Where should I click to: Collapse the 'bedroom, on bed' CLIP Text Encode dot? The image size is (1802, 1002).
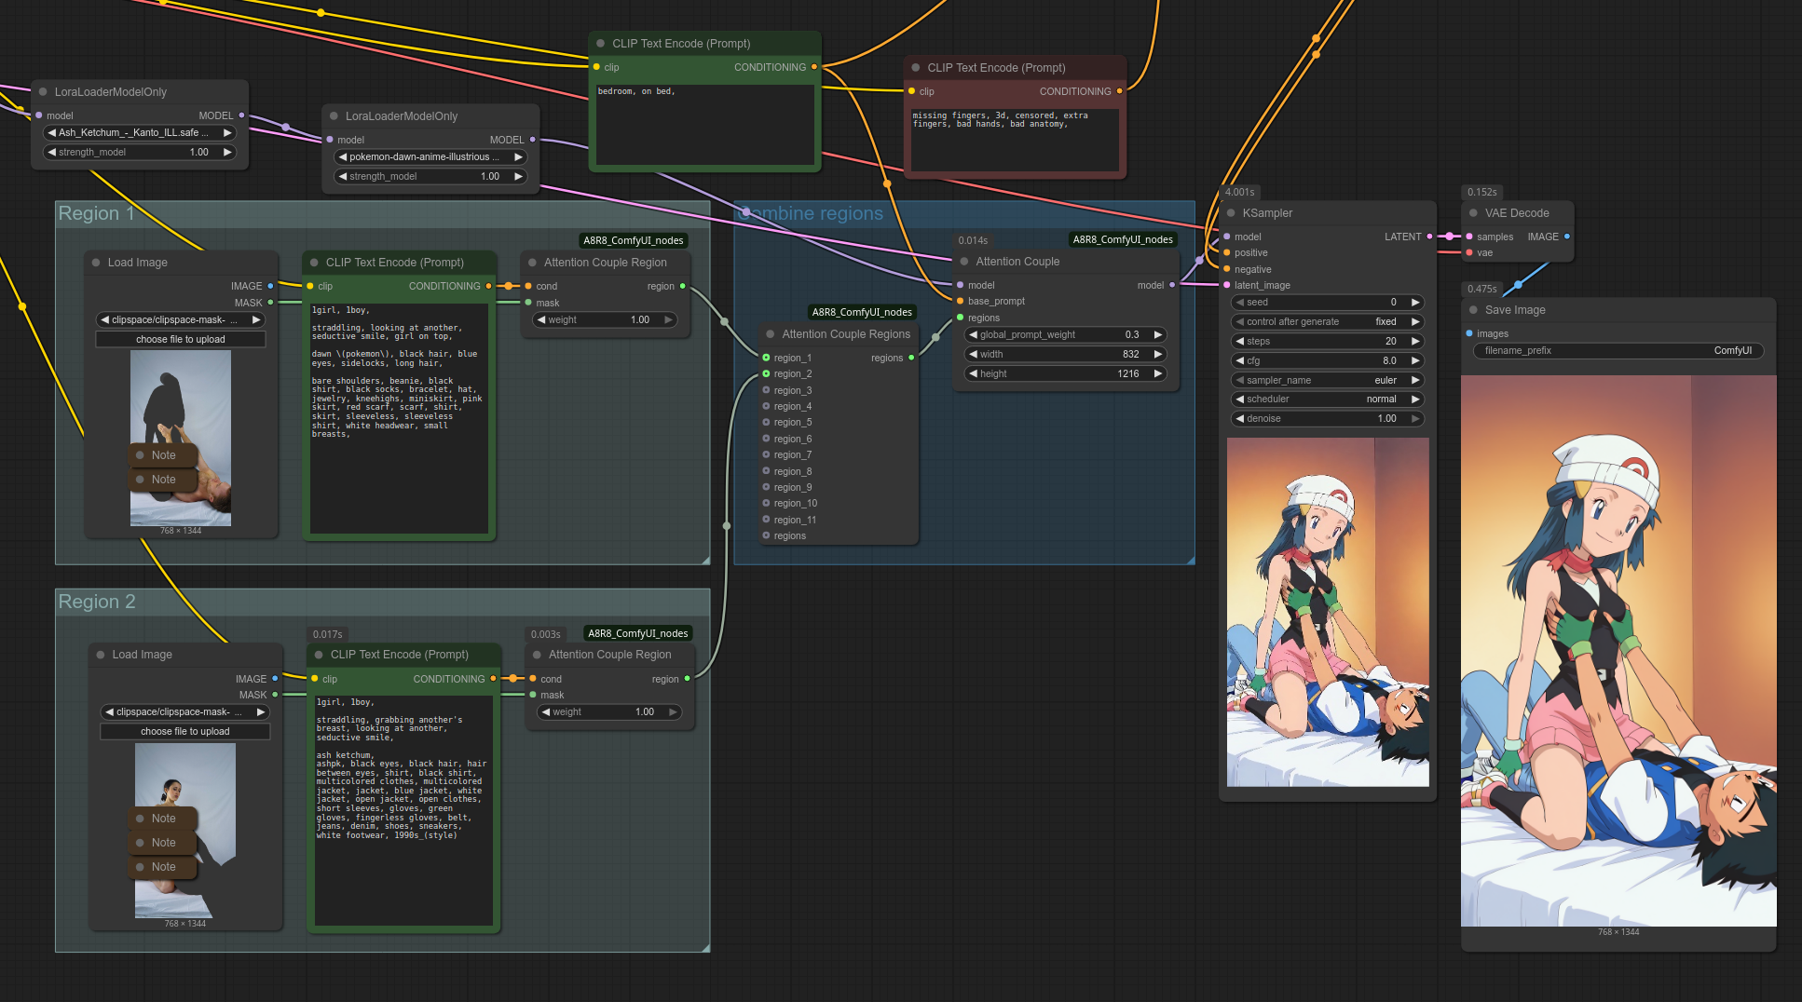[x=601, y=44]
